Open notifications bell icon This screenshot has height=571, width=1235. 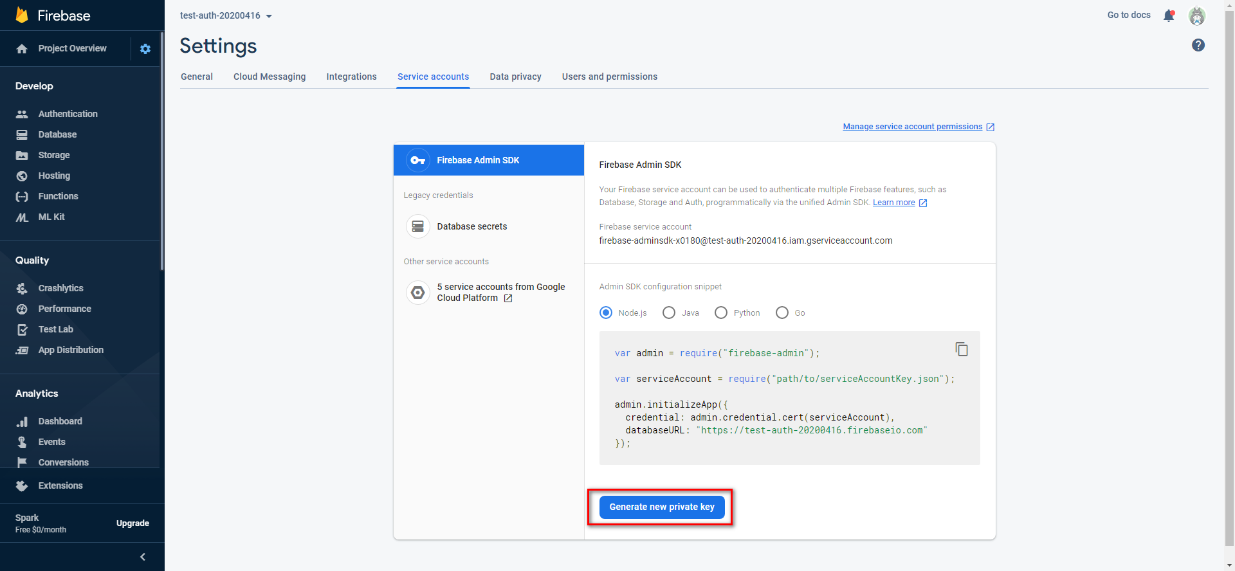coord(1169,15)
